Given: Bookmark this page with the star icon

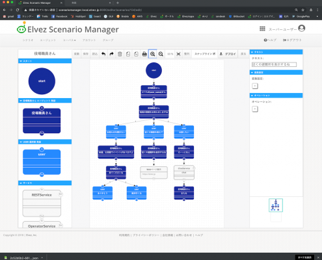Looking at the screenshot, I should click(303, 10).
